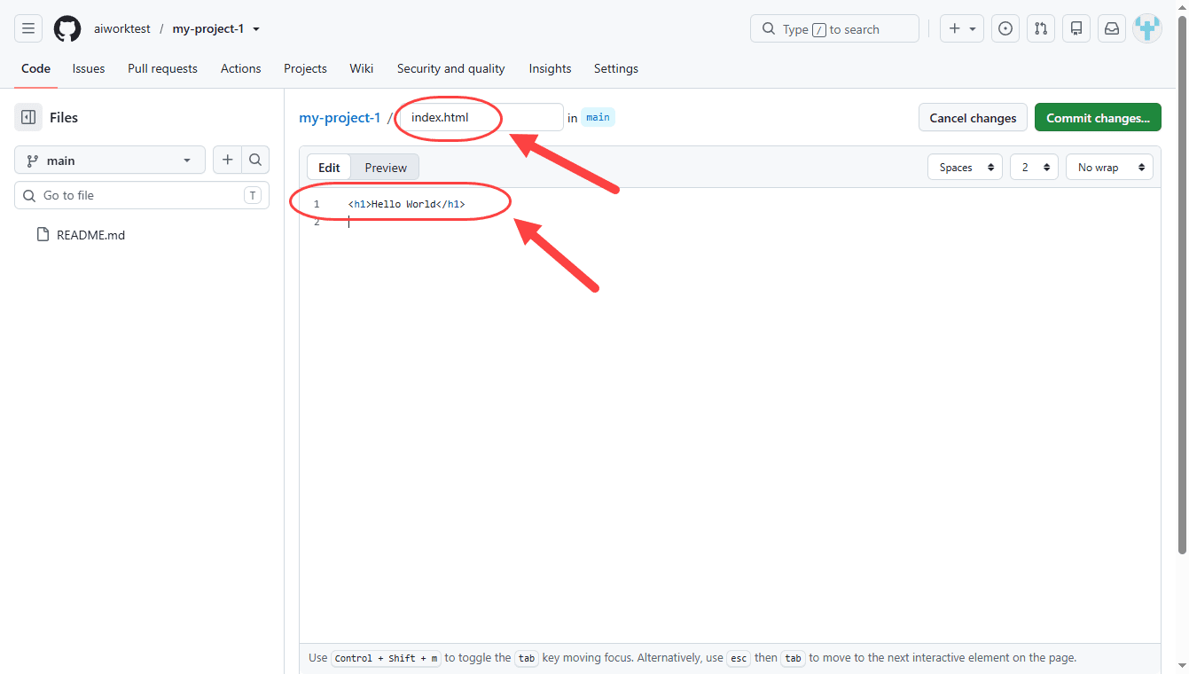Screen dimensions: 1189x674
Task: Click the Files panel heading
Action: tap(64, 117)
